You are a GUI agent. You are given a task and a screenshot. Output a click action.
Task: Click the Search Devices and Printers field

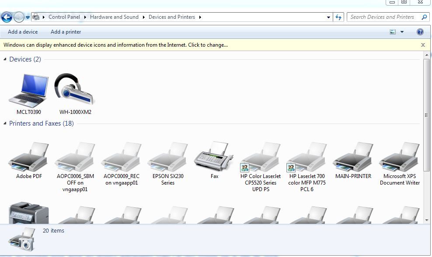[384, 17]
